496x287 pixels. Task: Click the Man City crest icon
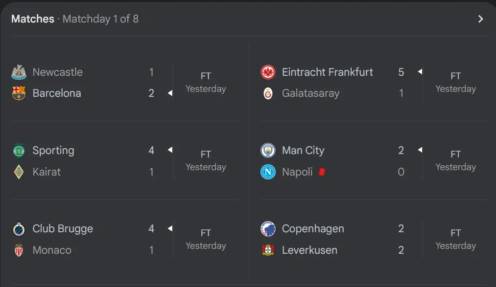(x=268, y=151)
